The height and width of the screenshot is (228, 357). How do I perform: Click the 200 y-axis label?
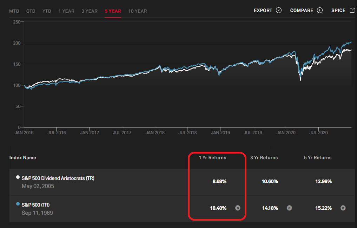tap(16, 43)
